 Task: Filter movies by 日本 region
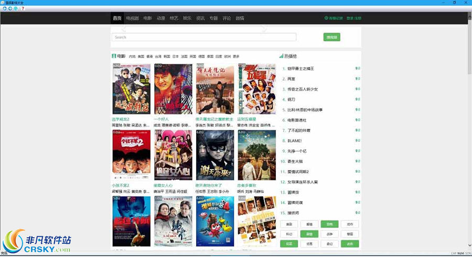[x=176, y=57]
